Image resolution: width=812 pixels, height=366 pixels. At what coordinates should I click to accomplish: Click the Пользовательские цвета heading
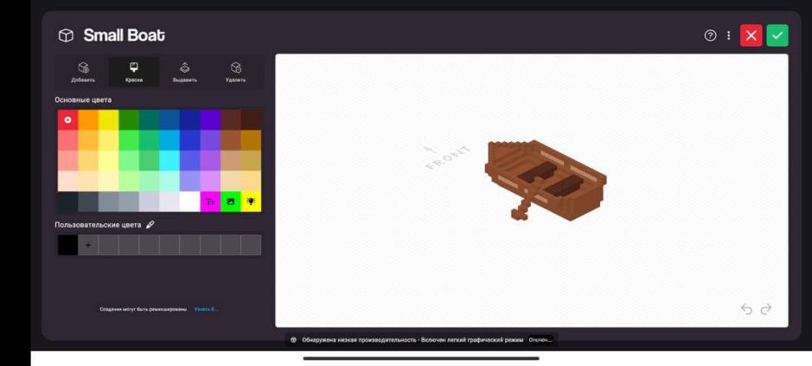coord(98,225)
